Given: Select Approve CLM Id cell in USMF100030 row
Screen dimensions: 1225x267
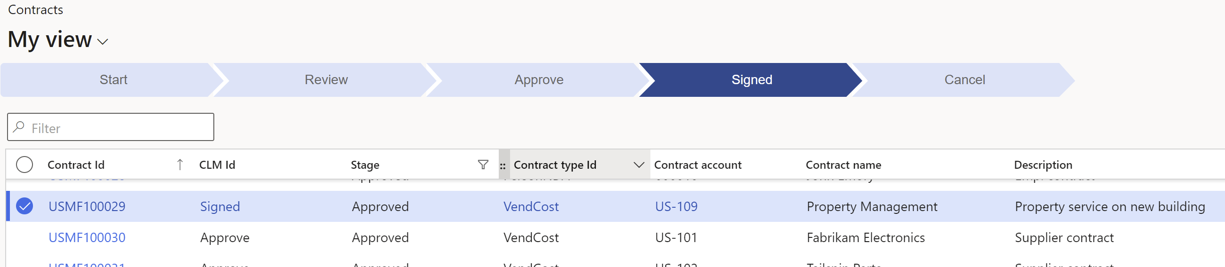Looking at the screenshot, I should [x=225, y=237].
